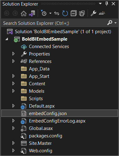Select the References label
119x156 pixels.
(40, 61)
